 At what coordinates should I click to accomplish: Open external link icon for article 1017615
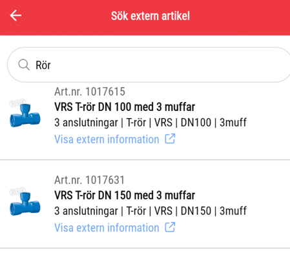coord(170,139)
